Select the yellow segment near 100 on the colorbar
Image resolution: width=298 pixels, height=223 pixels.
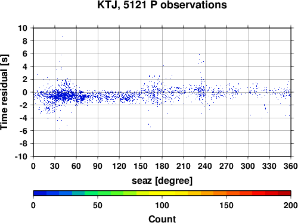tap(162, 193)
